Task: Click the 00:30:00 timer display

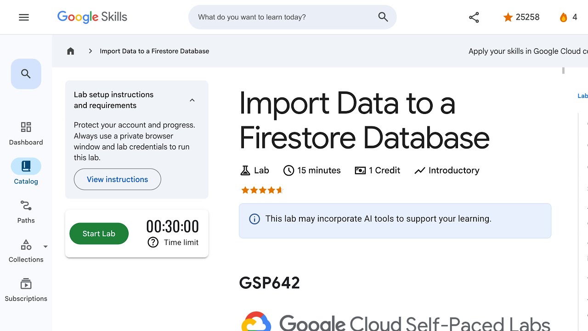Action: coord(173,227)
